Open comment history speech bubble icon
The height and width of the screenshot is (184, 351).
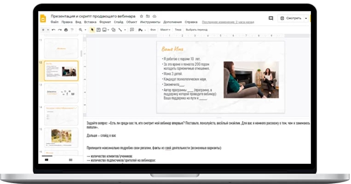tap(271, 18)
